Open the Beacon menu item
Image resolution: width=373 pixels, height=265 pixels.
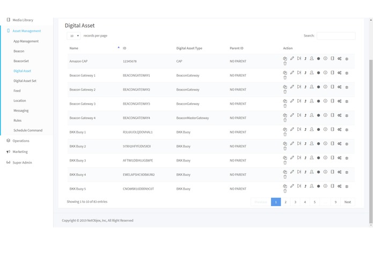point(19,51)
